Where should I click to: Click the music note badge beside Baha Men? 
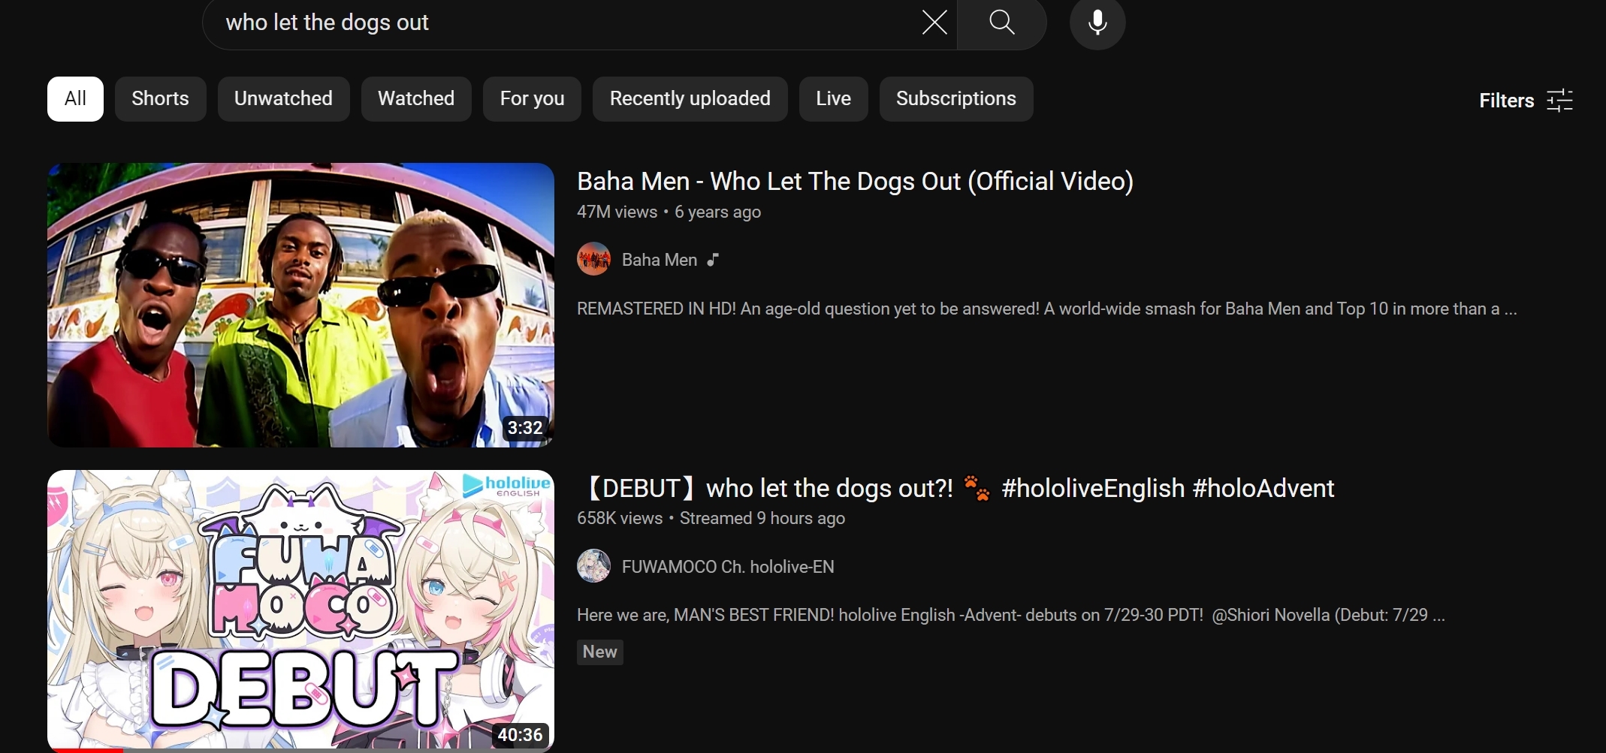point(713,260)
